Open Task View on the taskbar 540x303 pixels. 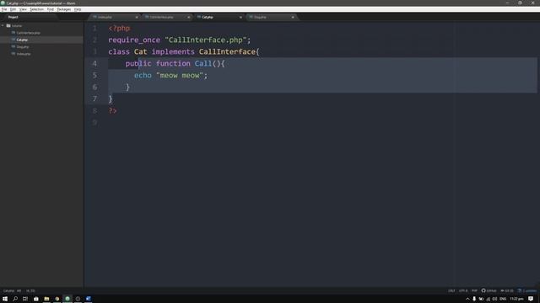click(x=25, y=299)
